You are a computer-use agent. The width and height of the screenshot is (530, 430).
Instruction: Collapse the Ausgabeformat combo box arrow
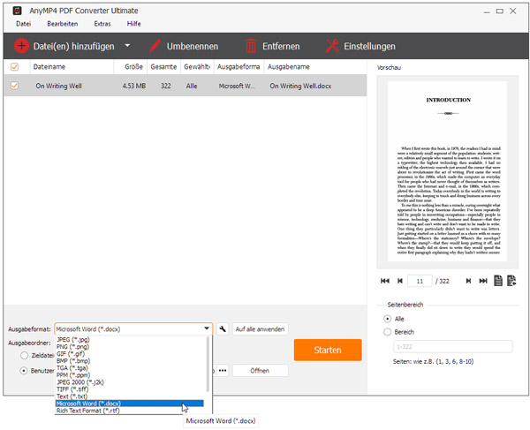click(x=207, y=328)
